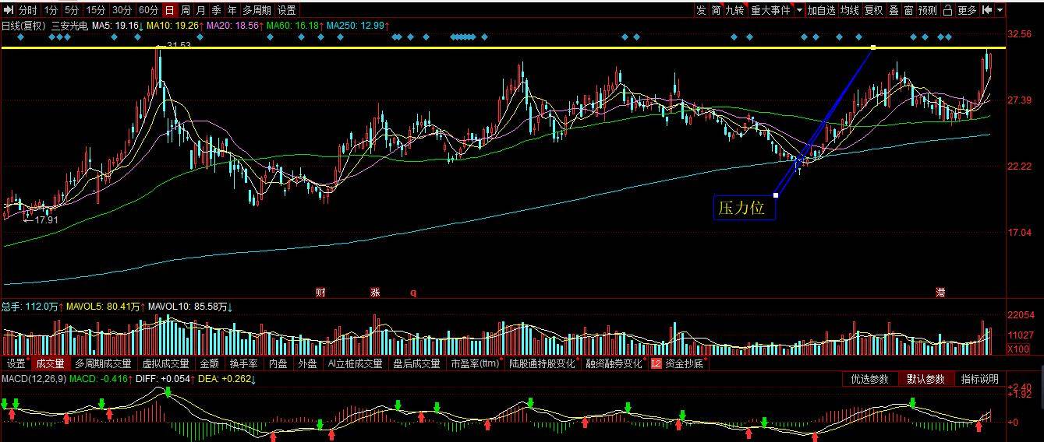
Task: Click 优选参数 button in MACD panel
Action: 869,379
